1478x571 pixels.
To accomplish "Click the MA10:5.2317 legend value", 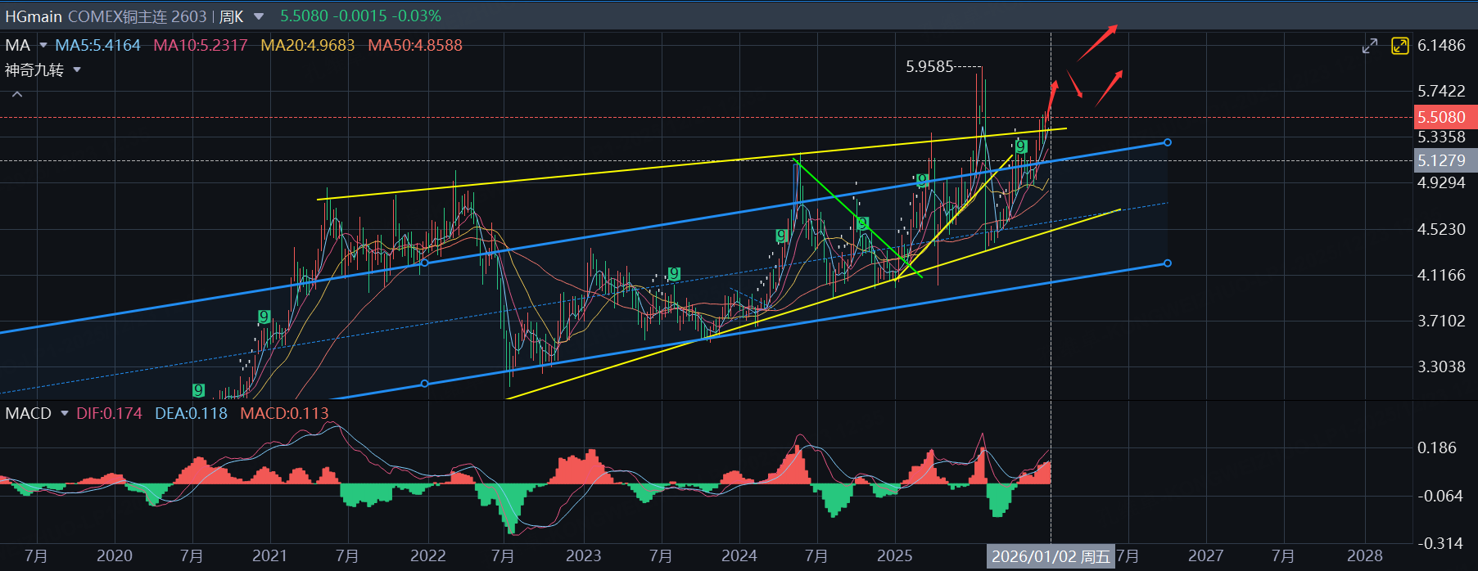I will [x=201, y=45].
